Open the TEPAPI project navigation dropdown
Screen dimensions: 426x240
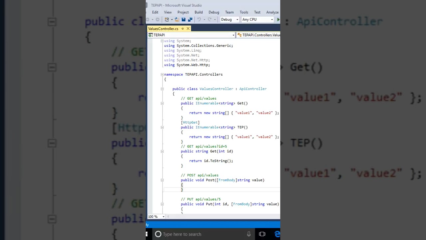point(191,35)
